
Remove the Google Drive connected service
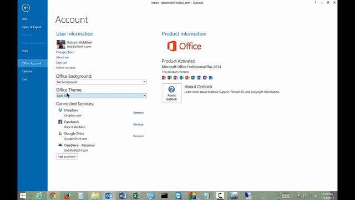point(138,136)
